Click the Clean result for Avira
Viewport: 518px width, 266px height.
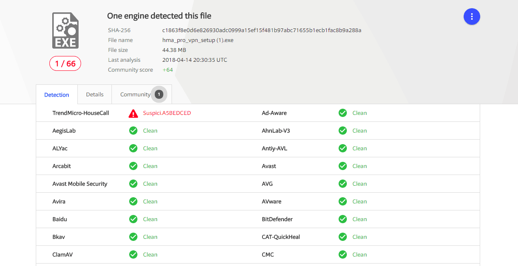click(x=150, y=201)
